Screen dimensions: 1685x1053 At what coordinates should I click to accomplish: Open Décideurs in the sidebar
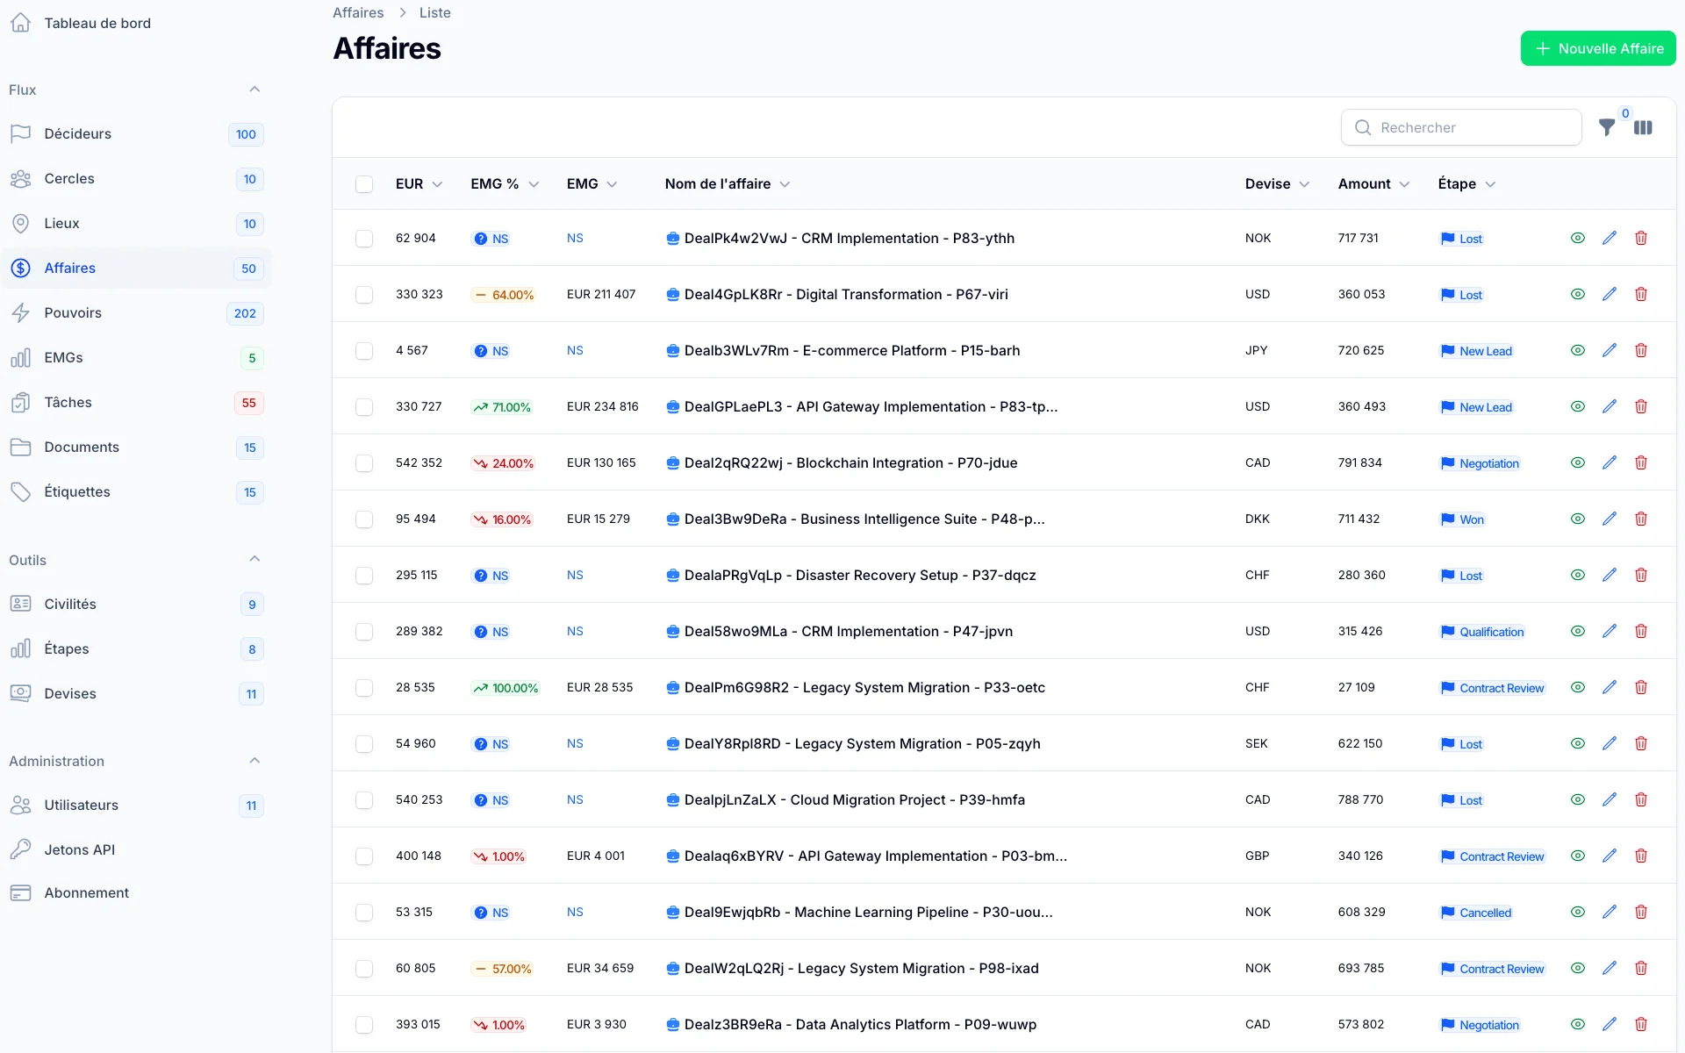point(136,133)
